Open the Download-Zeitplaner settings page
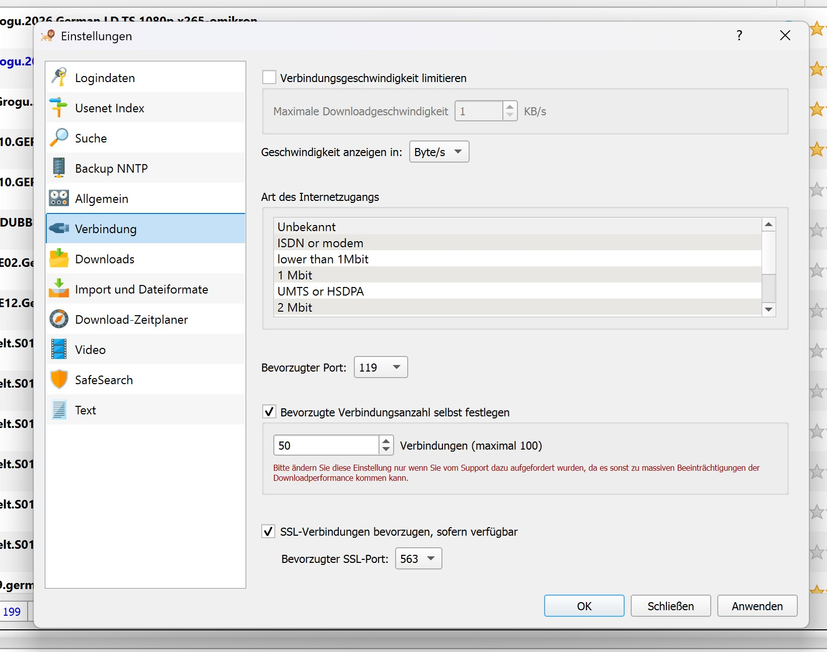This screenshot has height=652, width=827. 145,319
